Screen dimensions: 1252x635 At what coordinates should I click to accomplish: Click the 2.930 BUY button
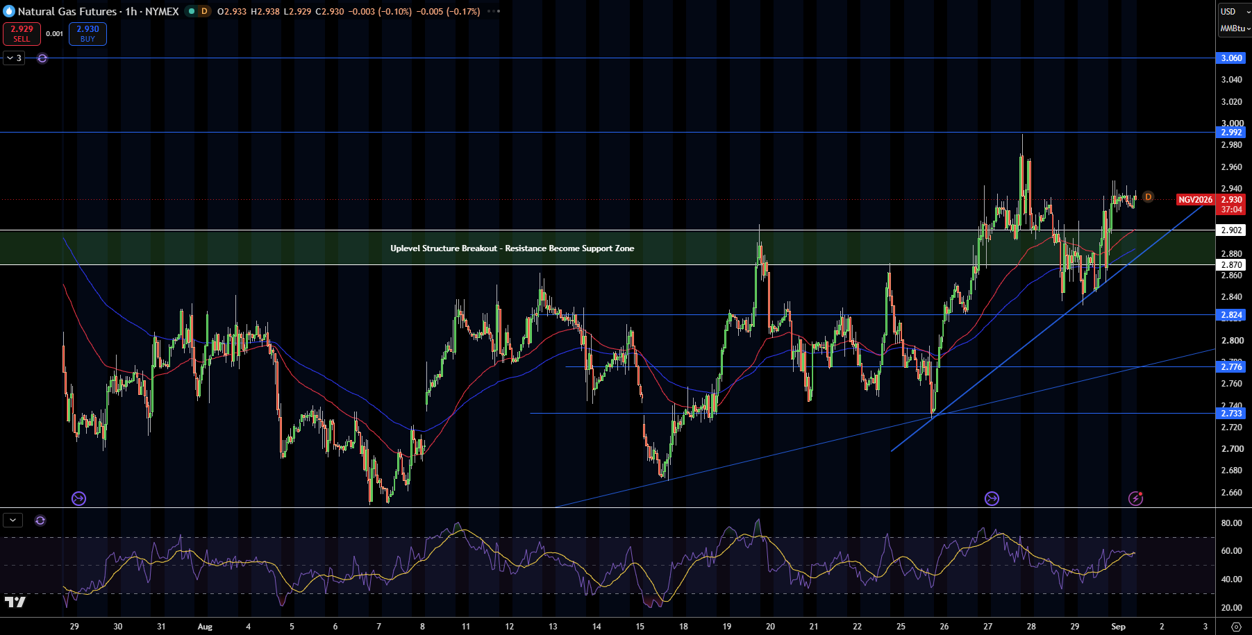(87, 33)
